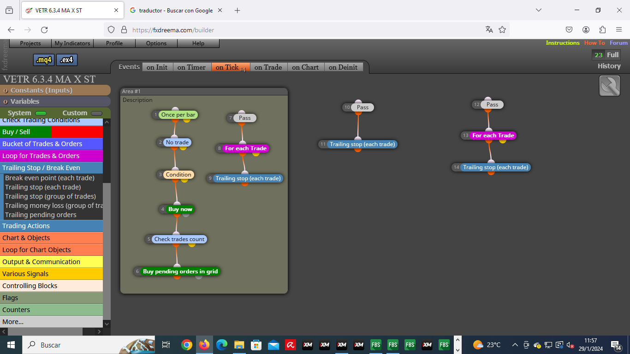Expand the Constants (Inputs) panel
This screenshot has height=354, width=630.
(x=55, y=90)
